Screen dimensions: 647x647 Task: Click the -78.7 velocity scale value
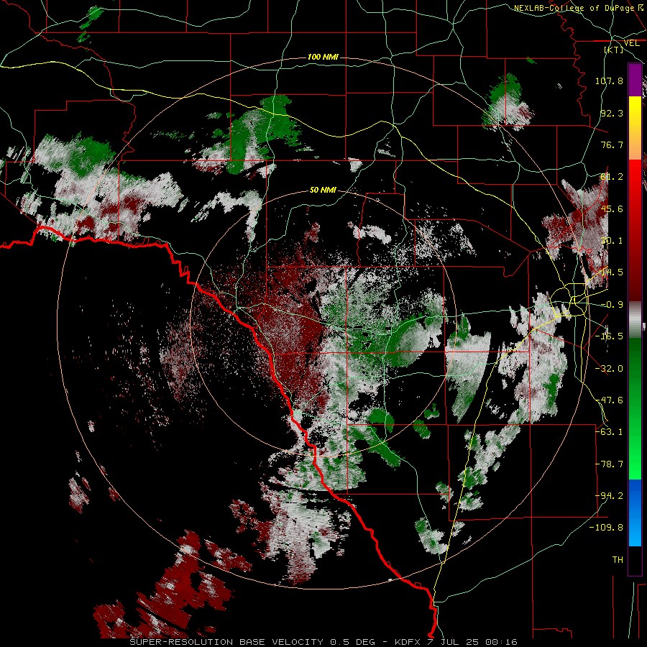609,464
